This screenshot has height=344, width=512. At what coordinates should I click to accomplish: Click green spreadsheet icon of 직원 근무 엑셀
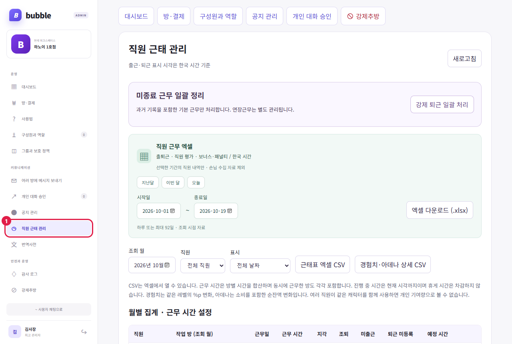coord(144,156)
